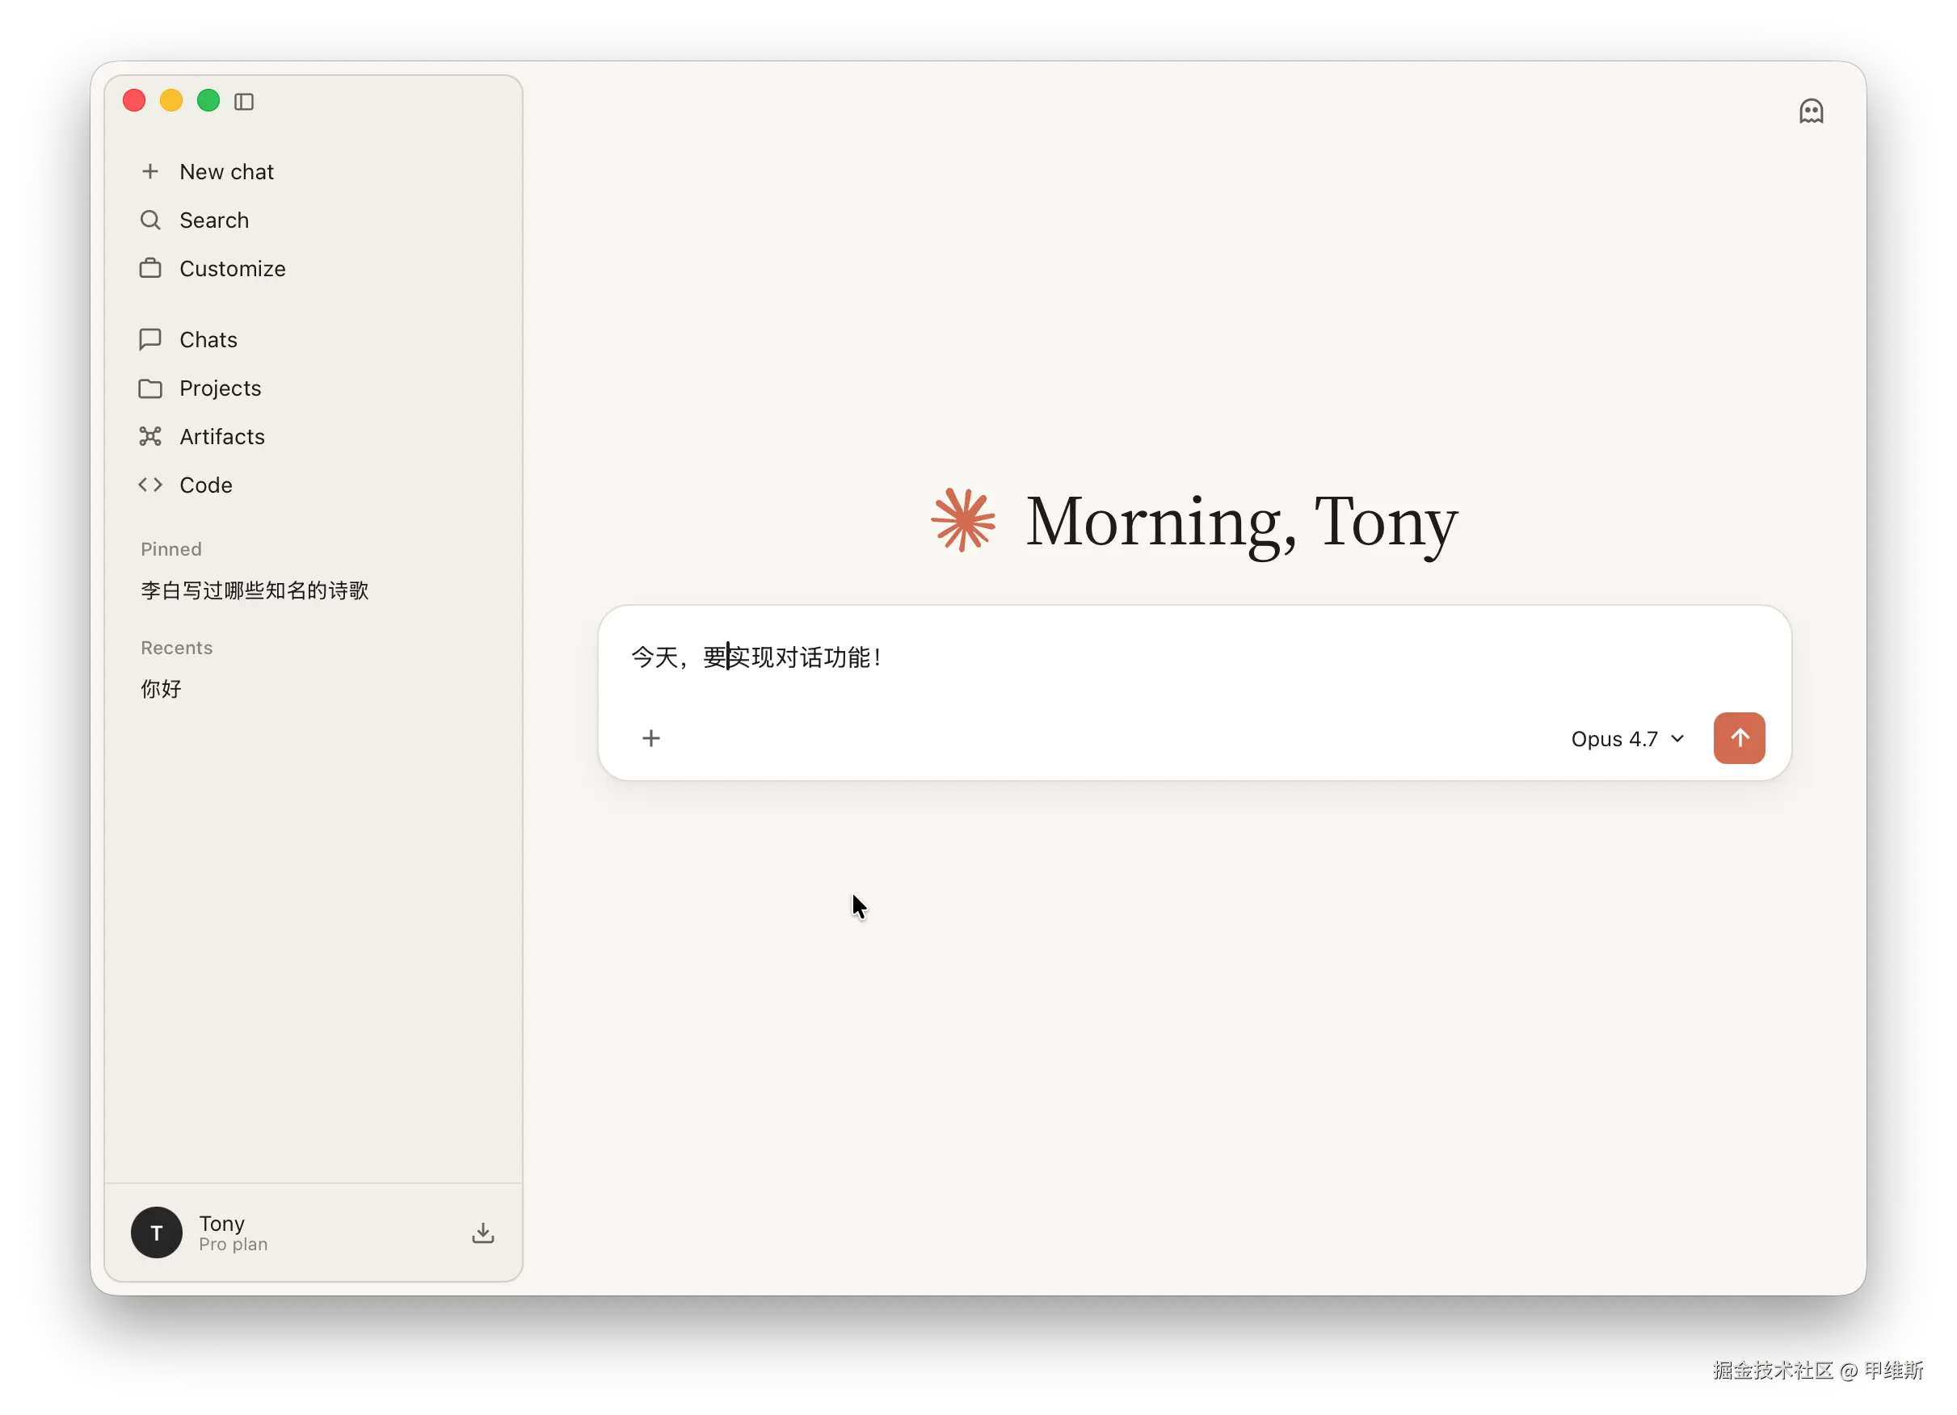Click the download icon beside Tony

[x=483, y=1233]
